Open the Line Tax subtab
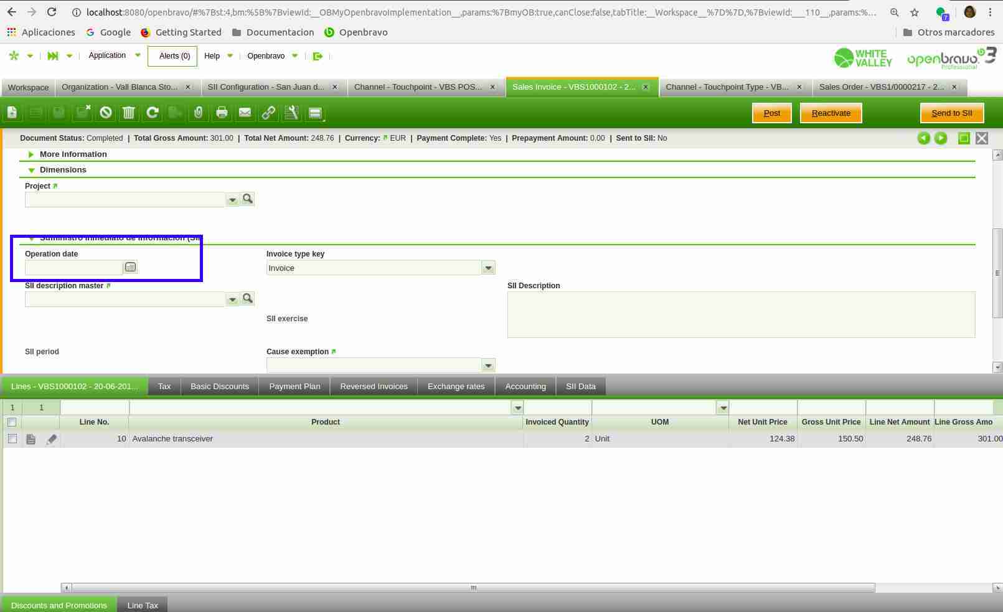Image resolution: width=1003 pixels, height=612 pixels. pyautogui.click(x=143, y=605)
